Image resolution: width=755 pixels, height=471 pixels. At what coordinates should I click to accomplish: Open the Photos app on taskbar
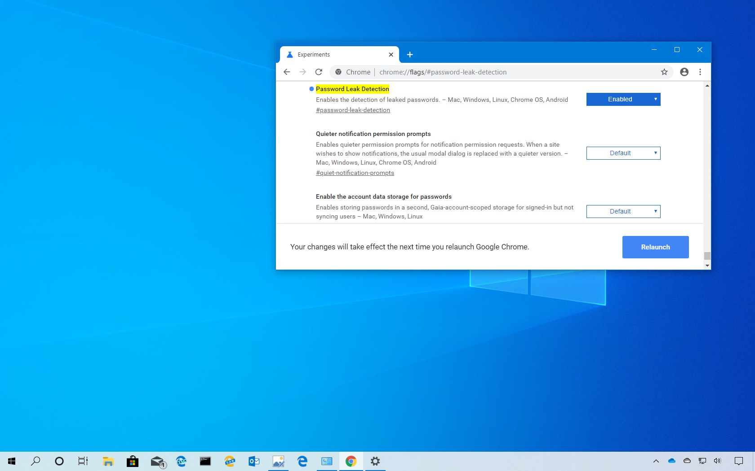click(278, 461)
